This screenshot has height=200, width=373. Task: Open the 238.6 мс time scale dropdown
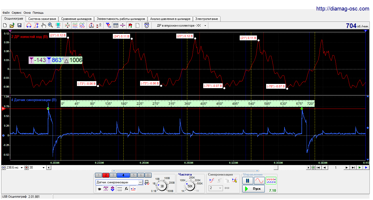click(22, 167)
